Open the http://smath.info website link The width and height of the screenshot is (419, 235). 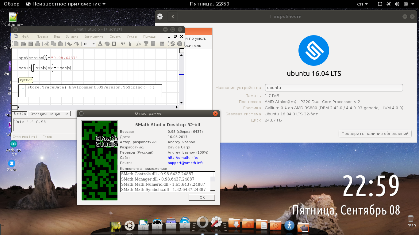pos(182,158)
